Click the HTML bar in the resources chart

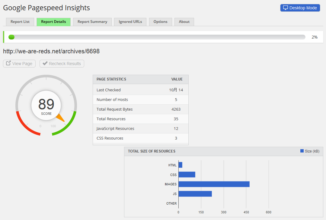tap(181, 165)
